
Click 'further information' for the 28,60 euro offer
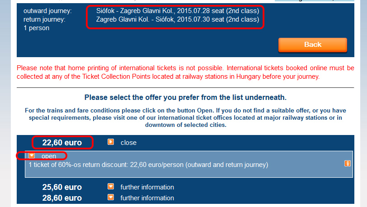point(147,198)
